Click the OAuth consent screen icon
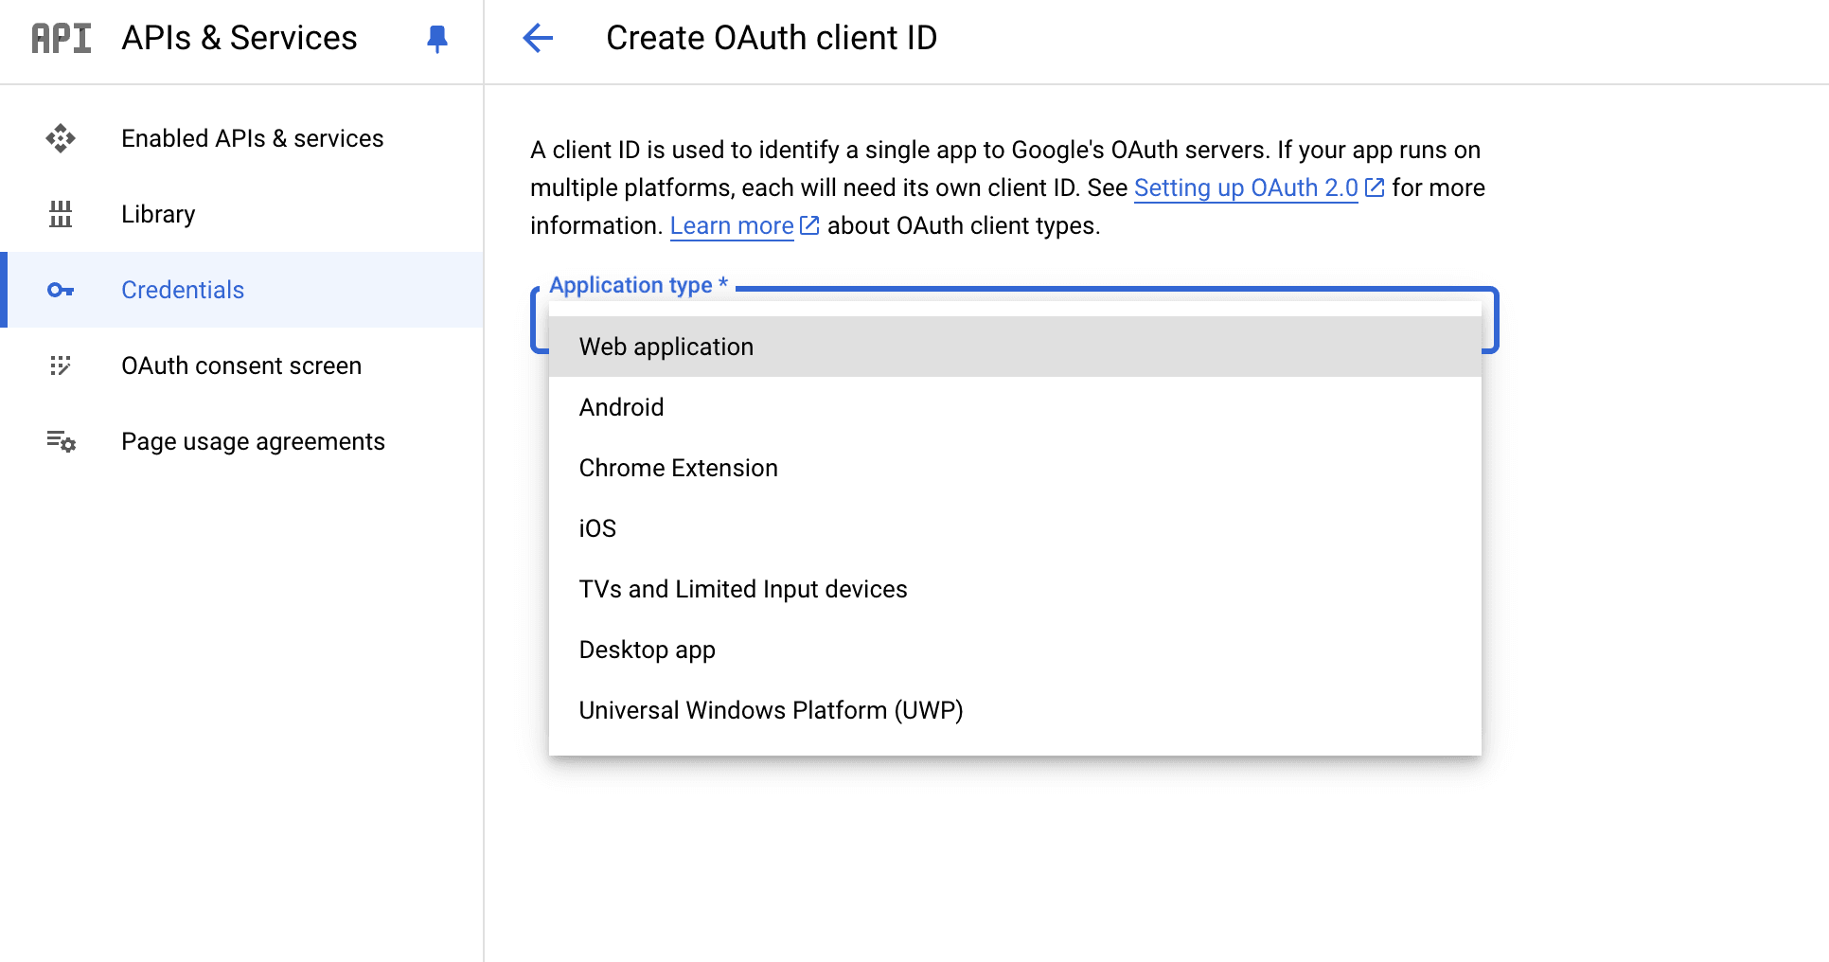Image resolution: width=1829 pixels, height=962 pixels. coord(61,365)
